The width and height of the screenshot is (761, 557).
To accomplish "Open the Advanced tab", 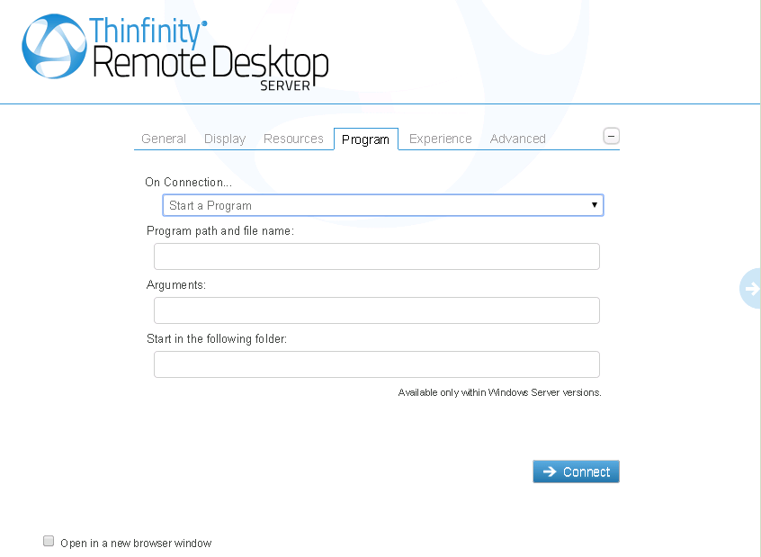I will 517,139.
